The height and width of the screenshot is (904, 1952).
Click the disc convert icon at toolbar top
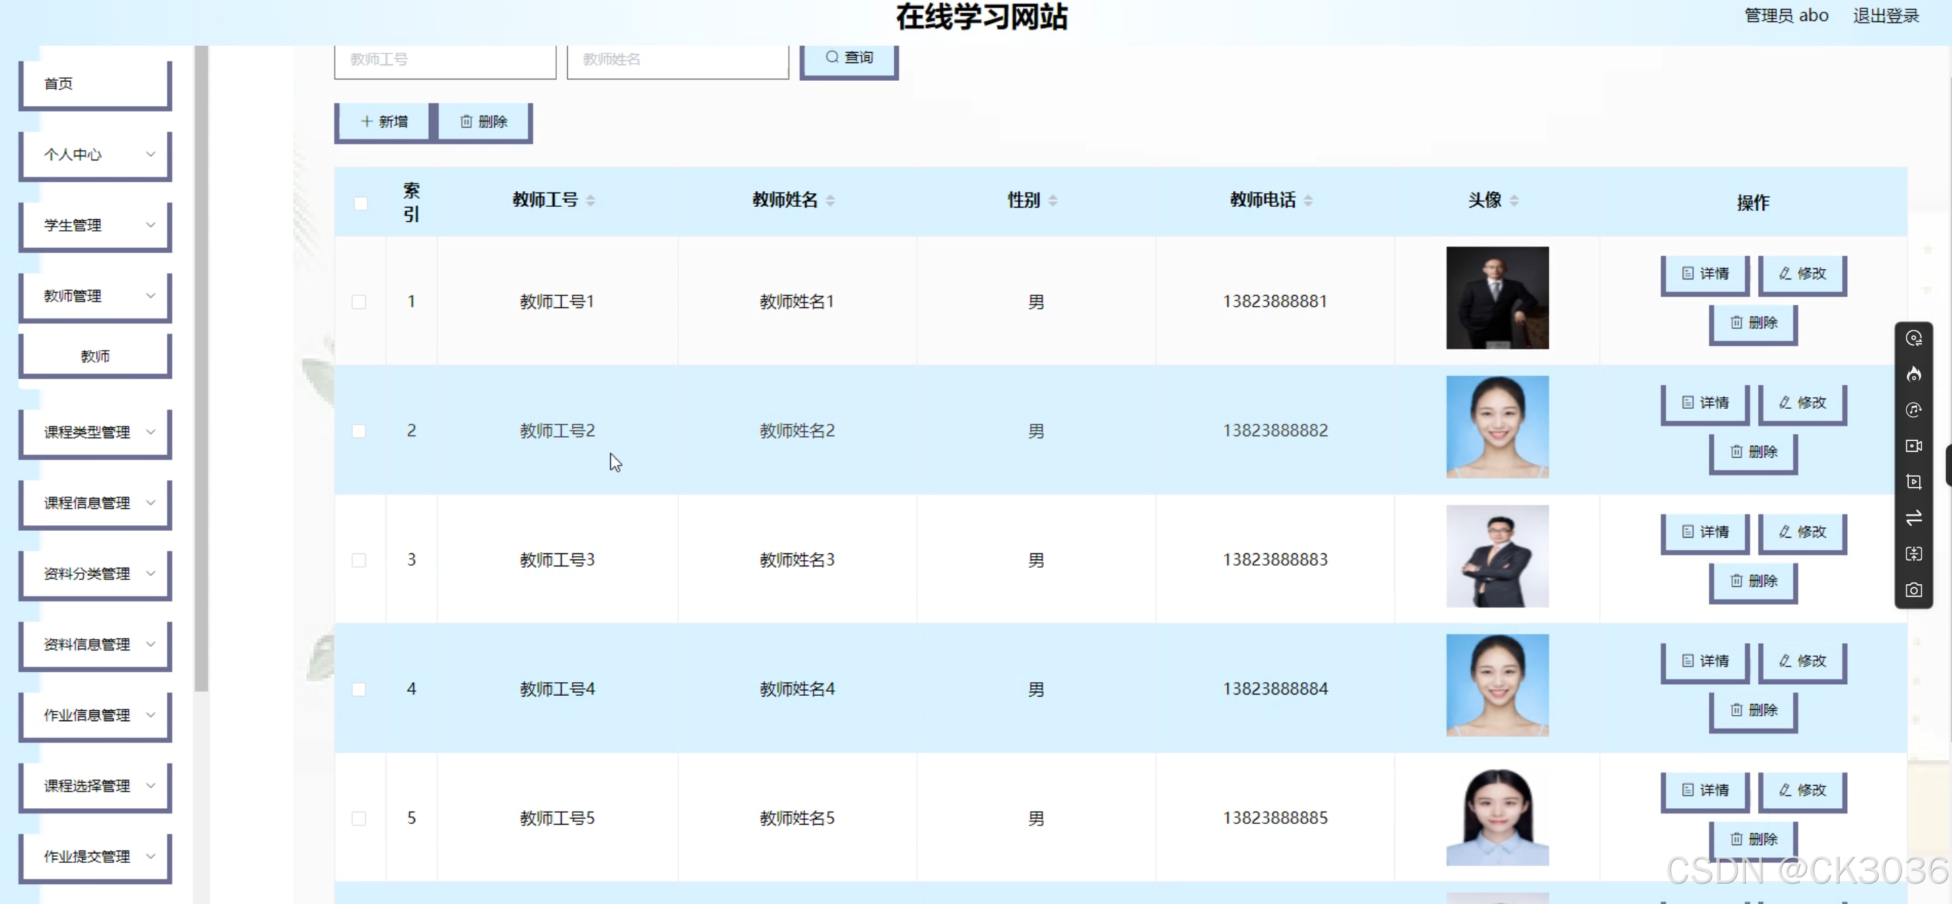(1914, 339)
